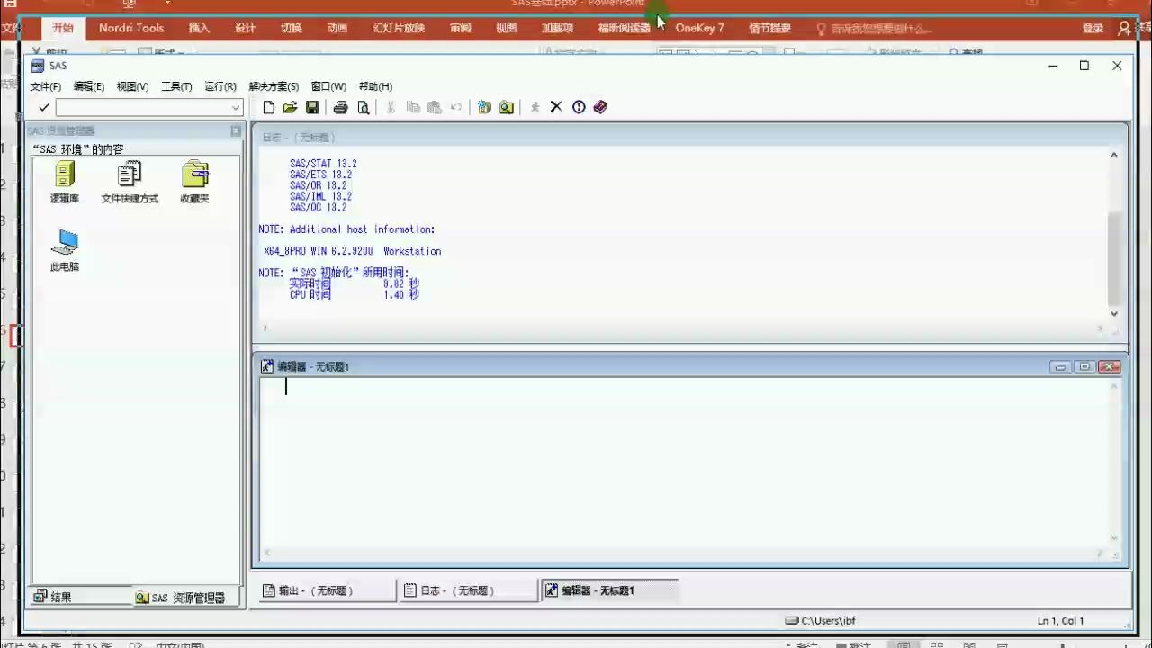Switch to the SAS 资源管理器 tab
Image resolution: width=1152 pixels, height=648 pixels.
[x=186, y=597]
